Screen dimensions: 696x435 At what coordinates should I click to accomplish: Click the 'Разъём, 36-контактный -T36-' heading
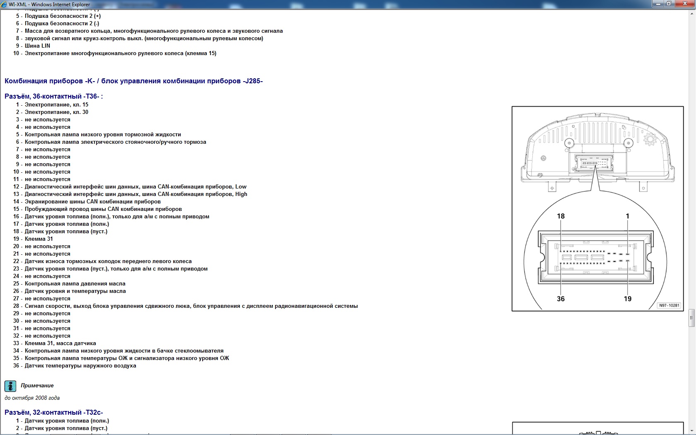point(53,96)
